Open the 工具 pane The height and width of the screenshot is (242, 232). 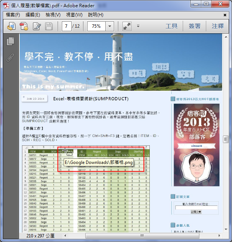click(172, 26)
